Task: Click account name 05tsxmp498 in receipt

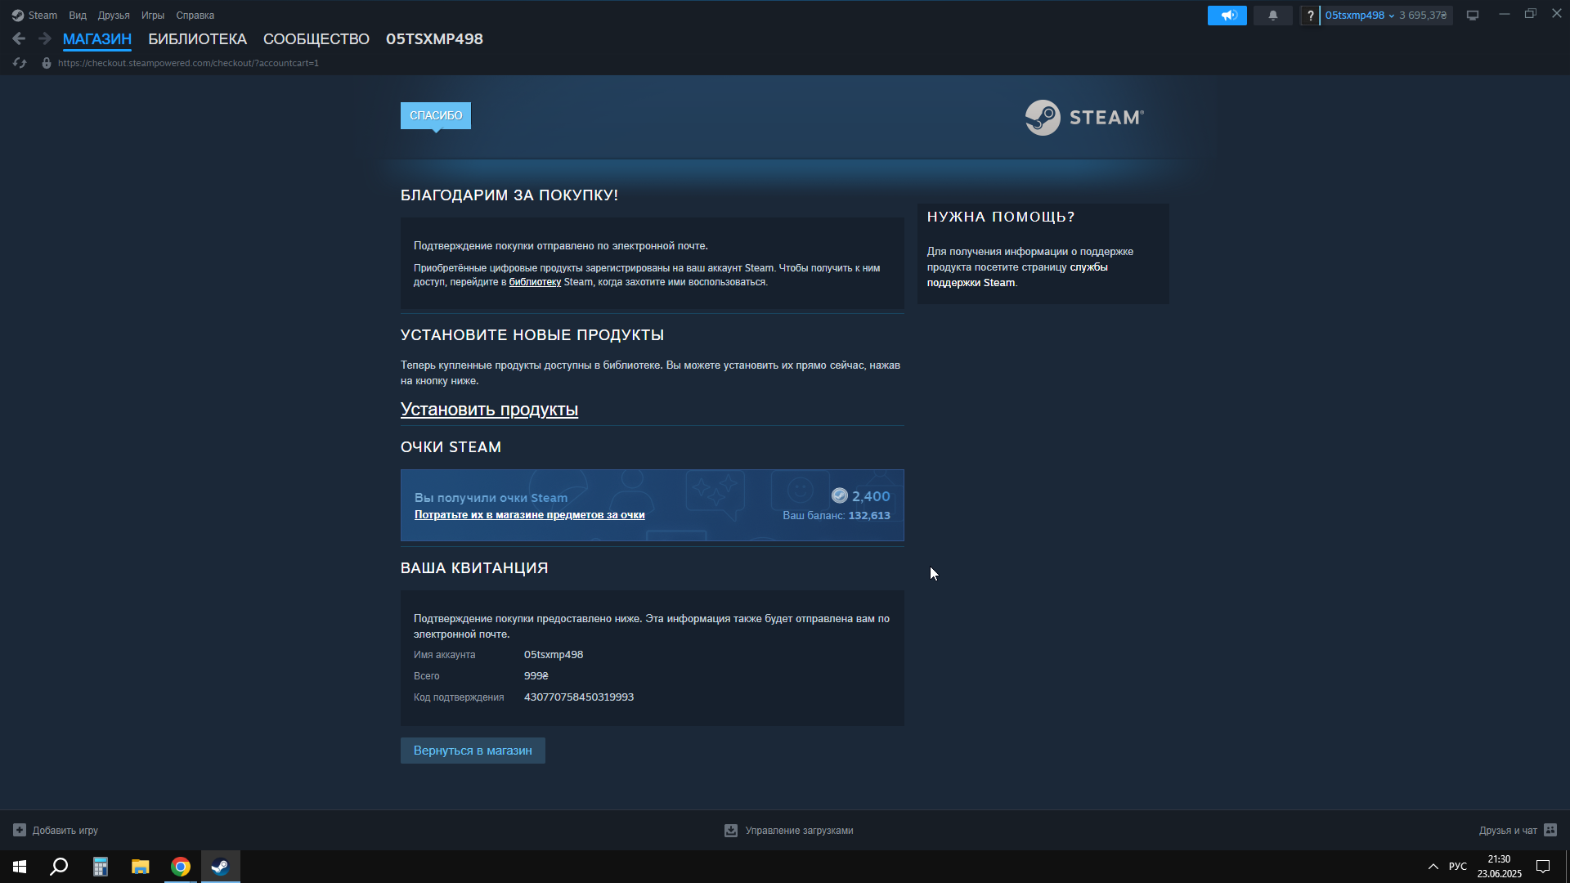Action: click(x=554, y=655)
